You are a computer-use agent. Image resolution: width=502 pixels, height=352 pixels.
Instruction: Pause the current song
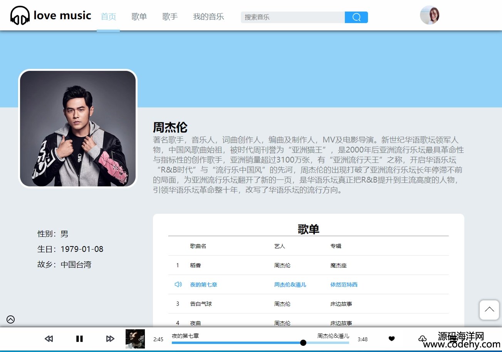(79, 339)
